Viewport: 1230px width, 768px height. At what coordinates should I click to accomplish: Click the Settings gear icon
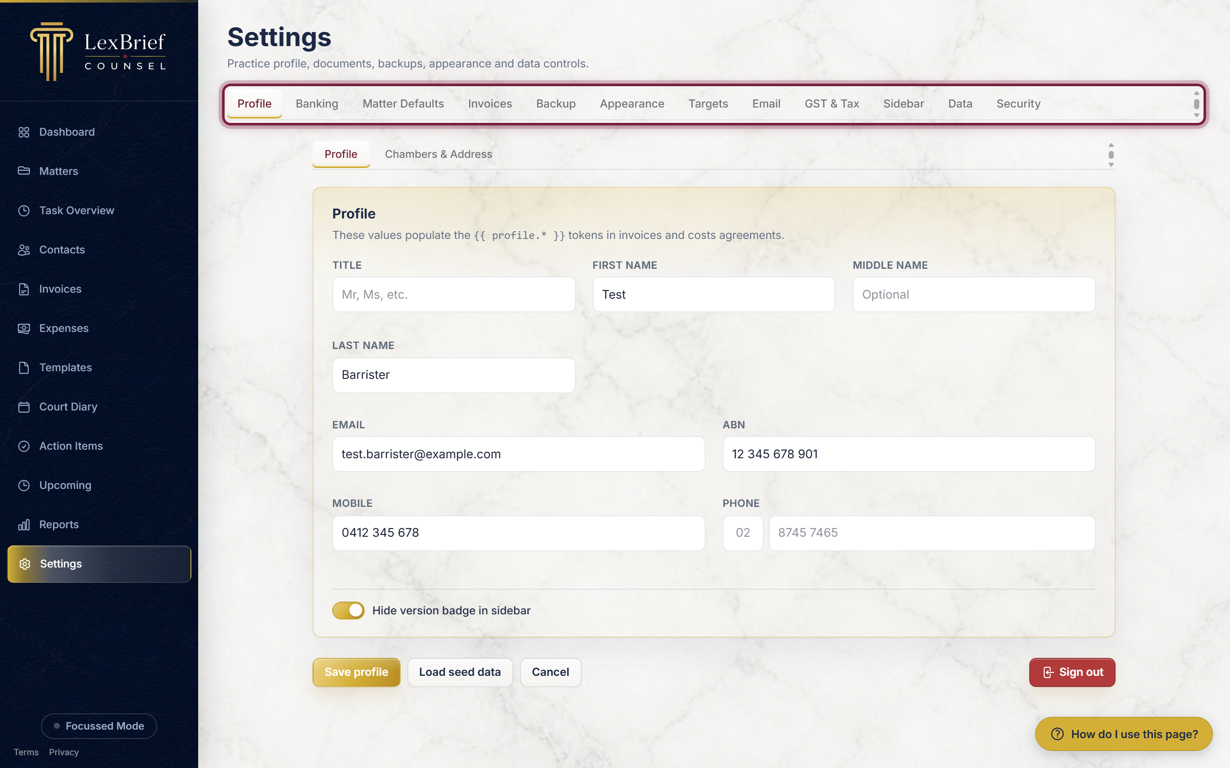[25, 564]
